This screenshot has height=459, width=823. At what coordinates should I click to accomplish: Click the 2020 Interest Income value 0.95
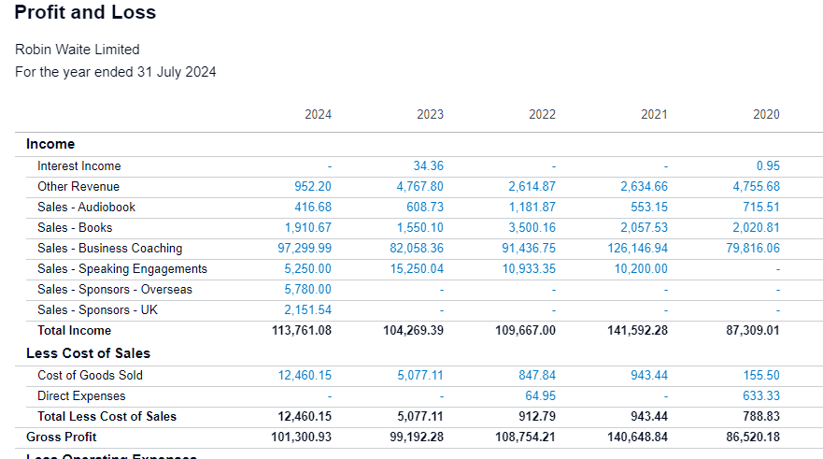pos(768,166)
